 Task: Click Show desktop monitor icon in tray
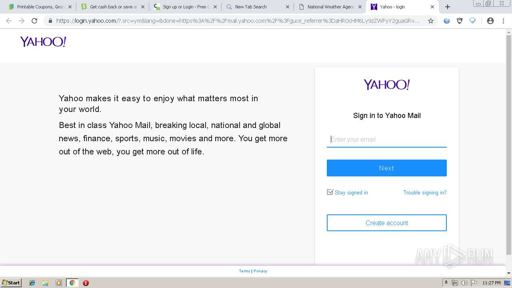tap(507, 283)
